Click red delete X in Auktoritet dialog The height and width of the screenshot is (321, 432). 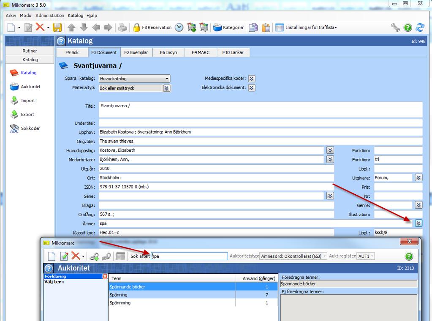tap(76, 256)
